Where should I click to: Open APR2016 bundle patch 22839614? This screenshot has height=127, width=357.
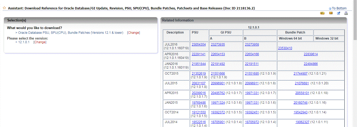(x=311, y=54)
